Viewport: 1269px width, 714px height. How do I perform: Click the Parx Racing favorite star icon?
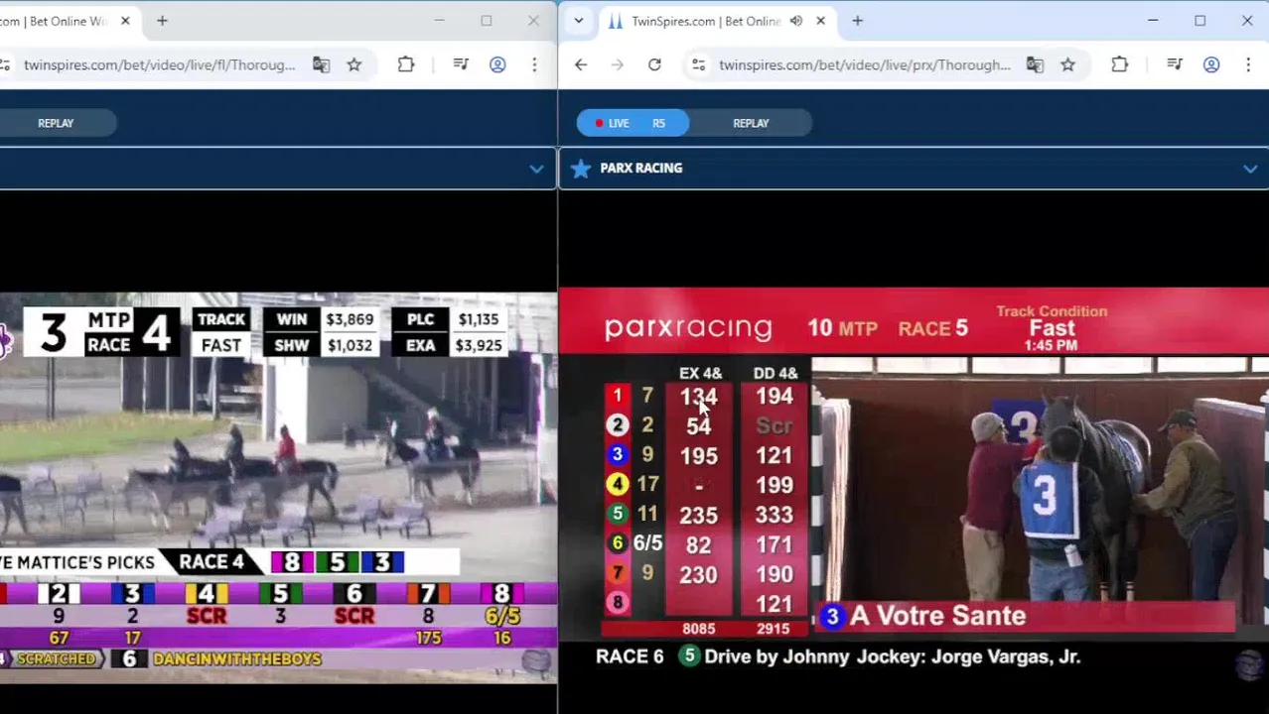point(581,168)
